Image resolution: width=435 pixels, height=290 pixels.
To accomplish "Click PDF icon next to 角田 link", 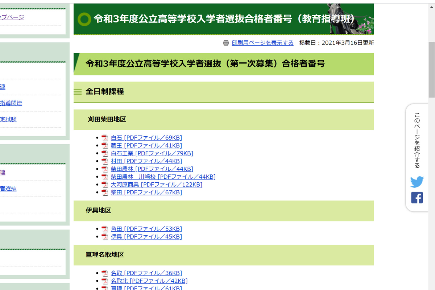I will [105, 229].
